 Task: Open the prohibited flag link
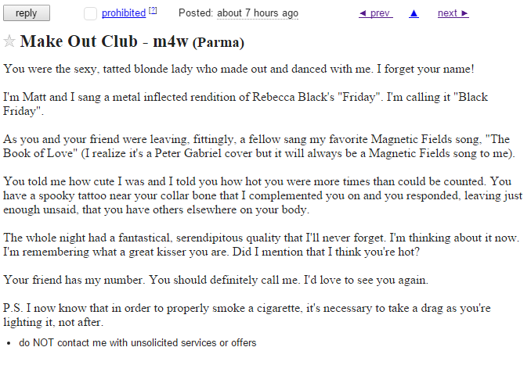point(124,13)
